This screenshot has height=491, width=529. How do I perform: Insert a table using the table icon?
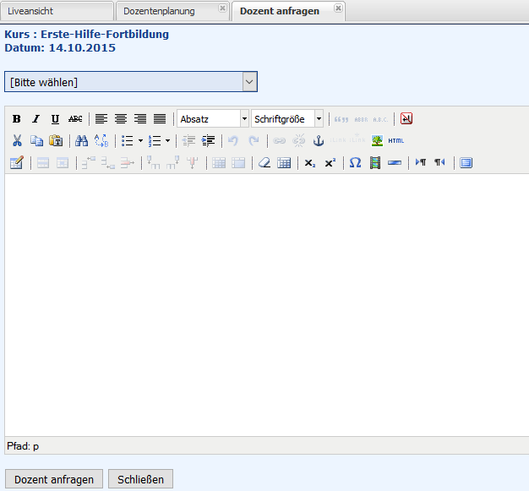tap(284, 162)
